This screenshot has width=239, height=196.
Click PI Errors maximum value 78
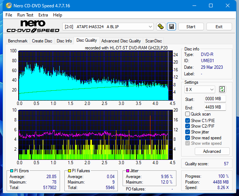click(x=54, y=182)
